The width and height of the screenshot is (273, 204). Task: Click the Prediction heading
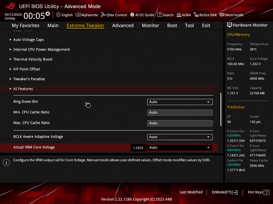tap(236, 107)
